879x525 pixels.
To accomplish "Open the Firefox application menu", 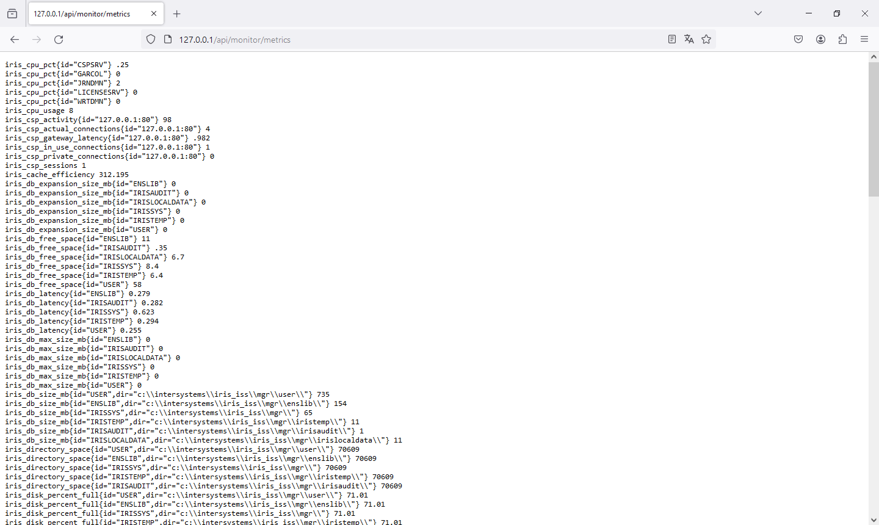I will click(864, 39).
